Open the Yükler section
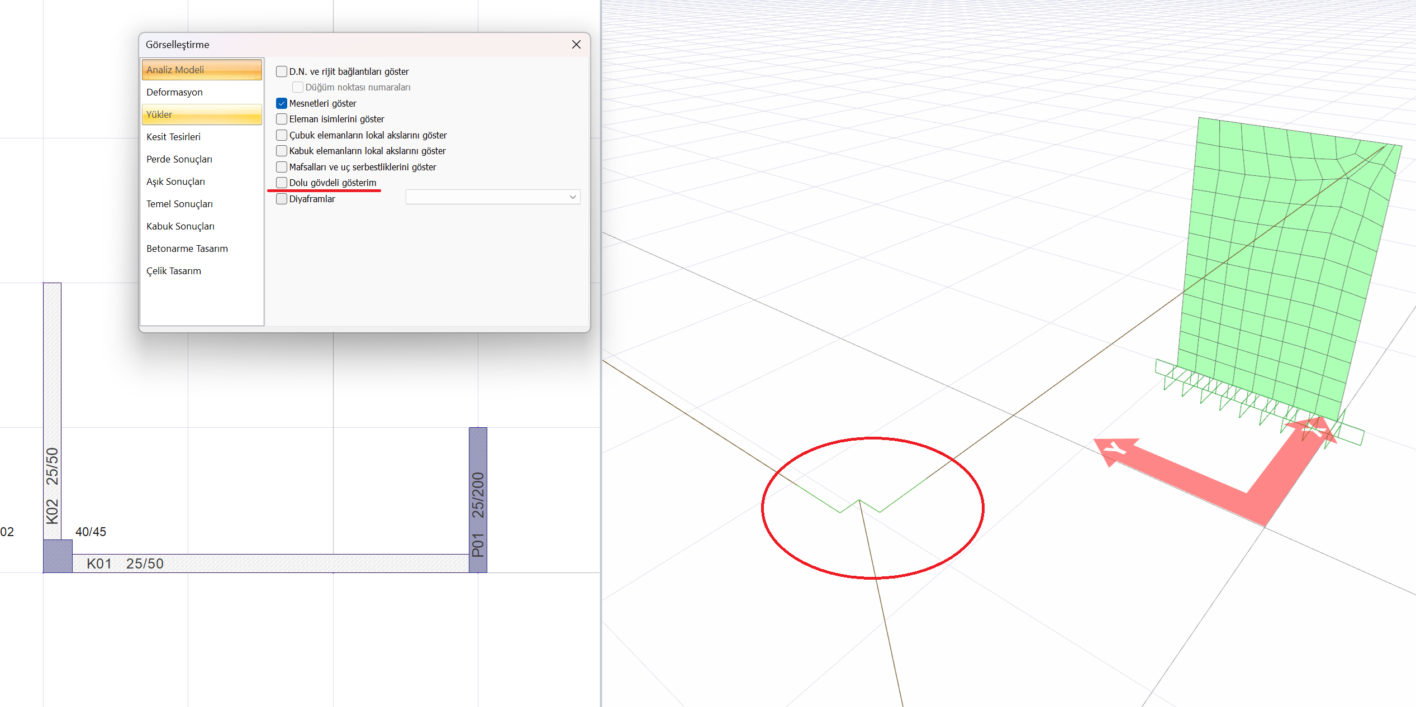1416x707 pixels. 202,114
